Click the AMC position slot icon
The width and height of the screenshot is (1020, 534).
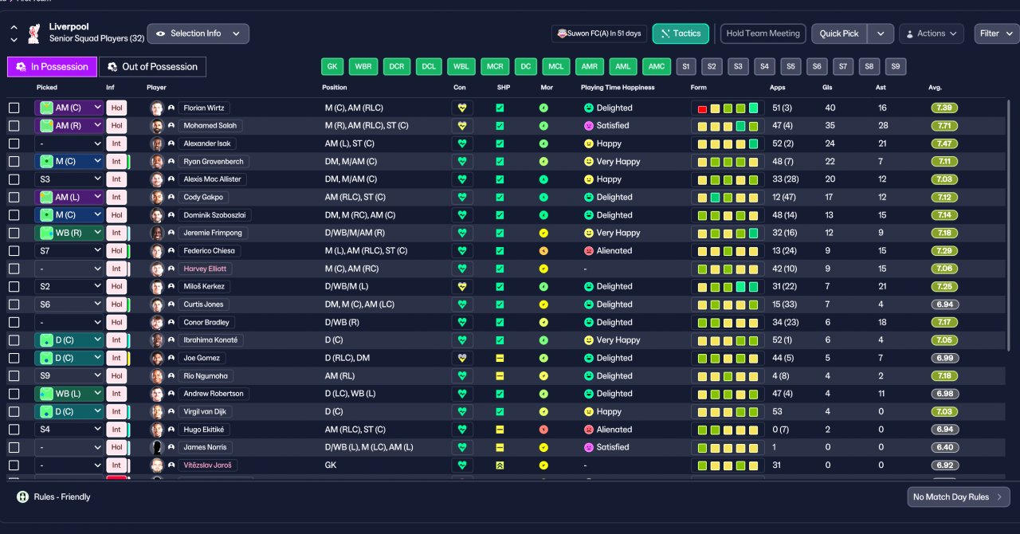[657, 67]
